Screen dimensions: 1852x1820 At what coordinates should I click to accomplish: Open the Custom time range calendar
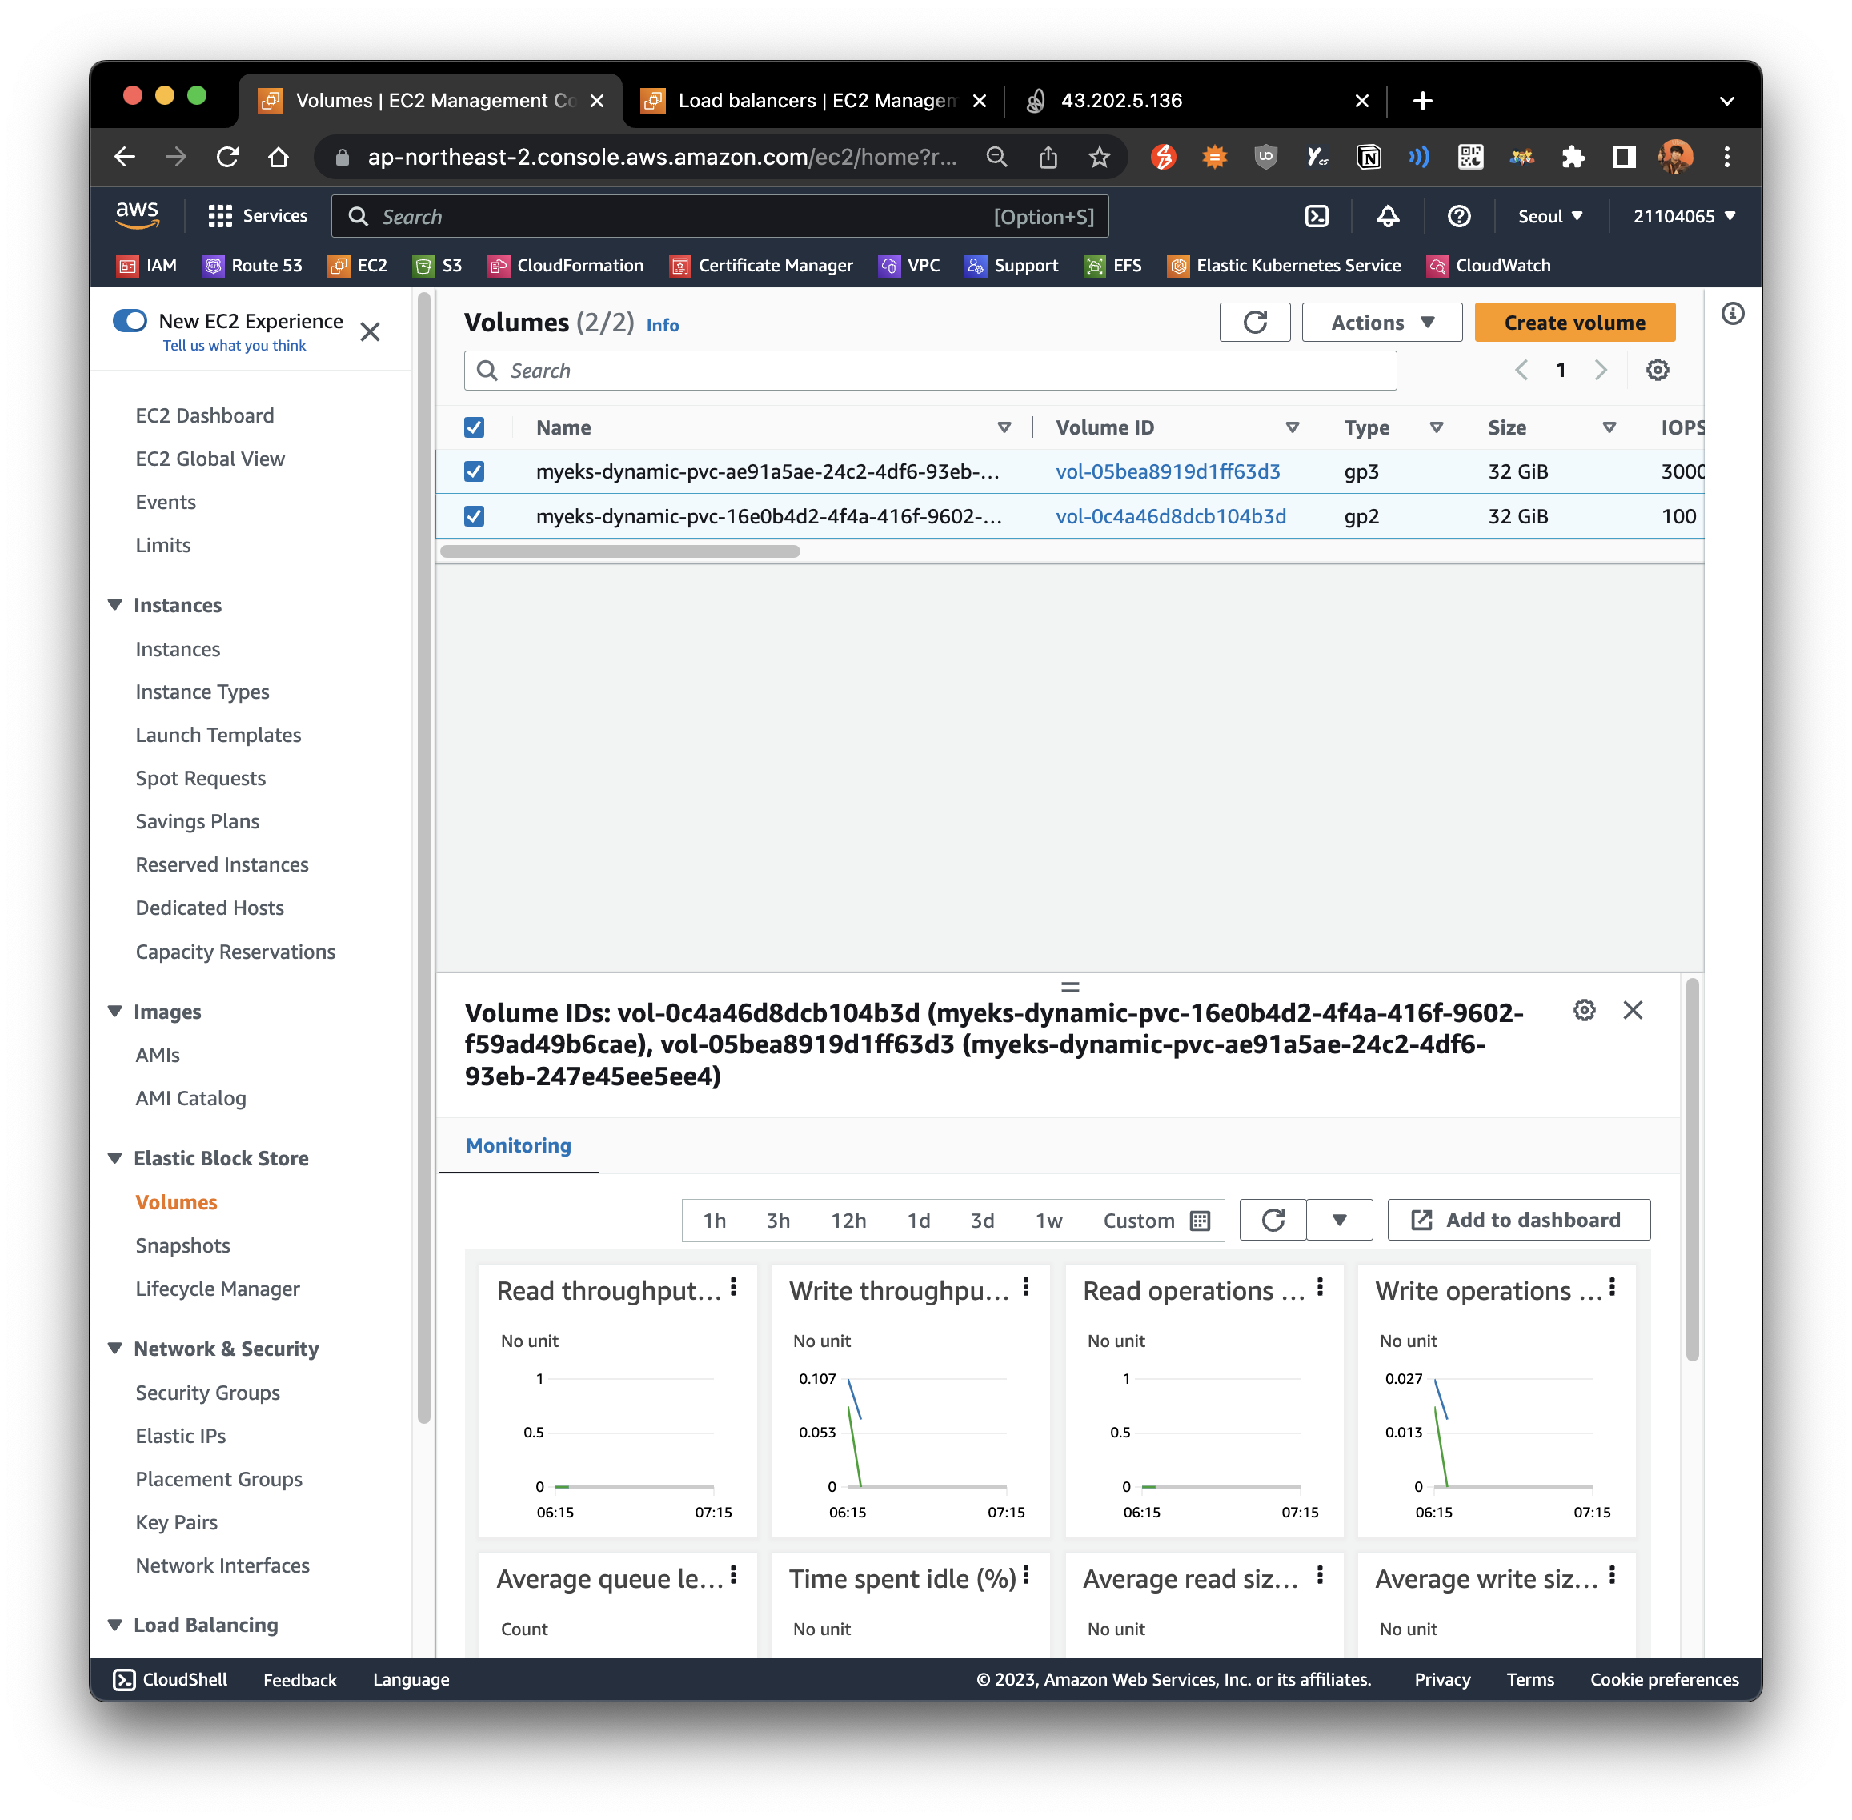pyautogui.click(x=1156, y=1220)
